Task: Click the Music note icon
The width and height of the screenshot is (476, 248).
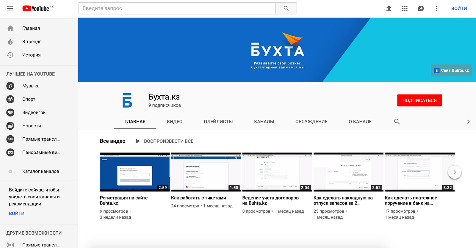Action: click(10, 86)
